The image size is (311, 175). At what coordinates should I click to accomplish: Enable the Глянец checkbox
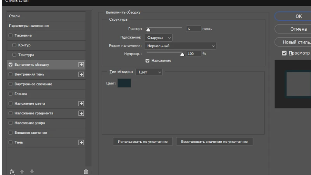pyautogui.click(x=10, y=94)
